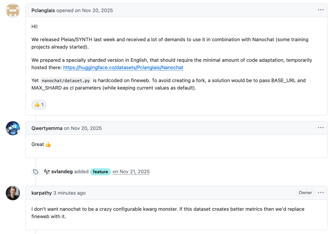Viewport: 336px width, 234px height.
Task: Select the feature label badge
Action: pyautogui.click(x=100, y=172)
